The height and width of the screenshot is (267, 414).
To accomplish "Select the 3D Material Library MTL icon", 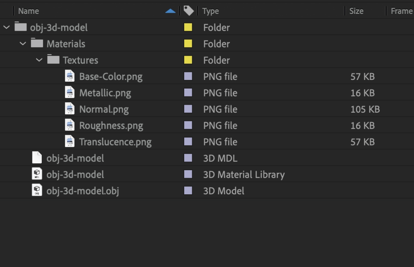I will (x=37, y=174).
